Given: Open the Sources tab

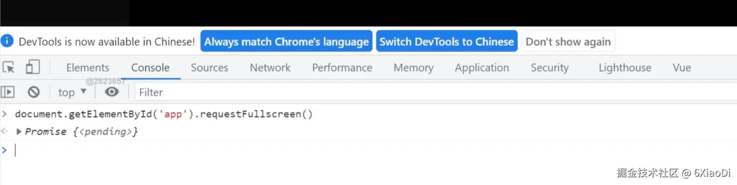Looking at the screenshot, I should (x=209, y=68).
